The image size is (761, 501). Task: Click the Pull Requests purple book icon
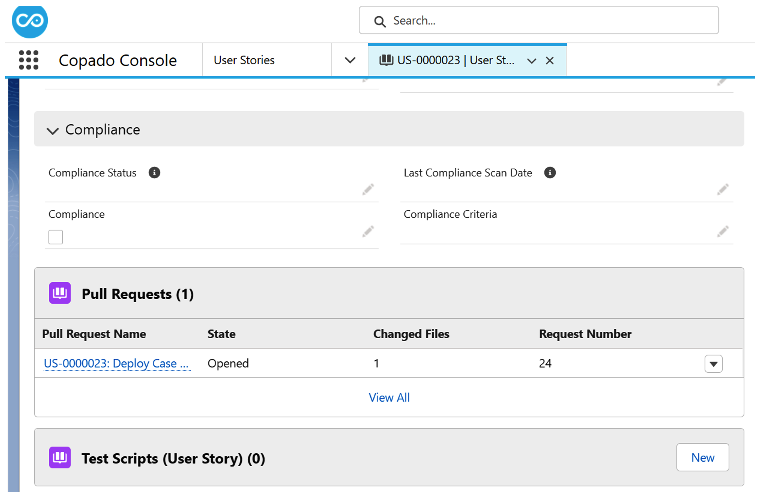pyautogui.click(x=60, y=293)
